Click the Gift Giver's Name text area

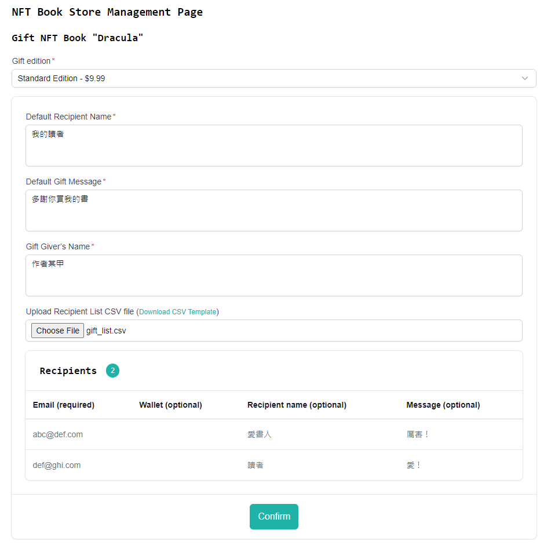(x=273, y=275)
